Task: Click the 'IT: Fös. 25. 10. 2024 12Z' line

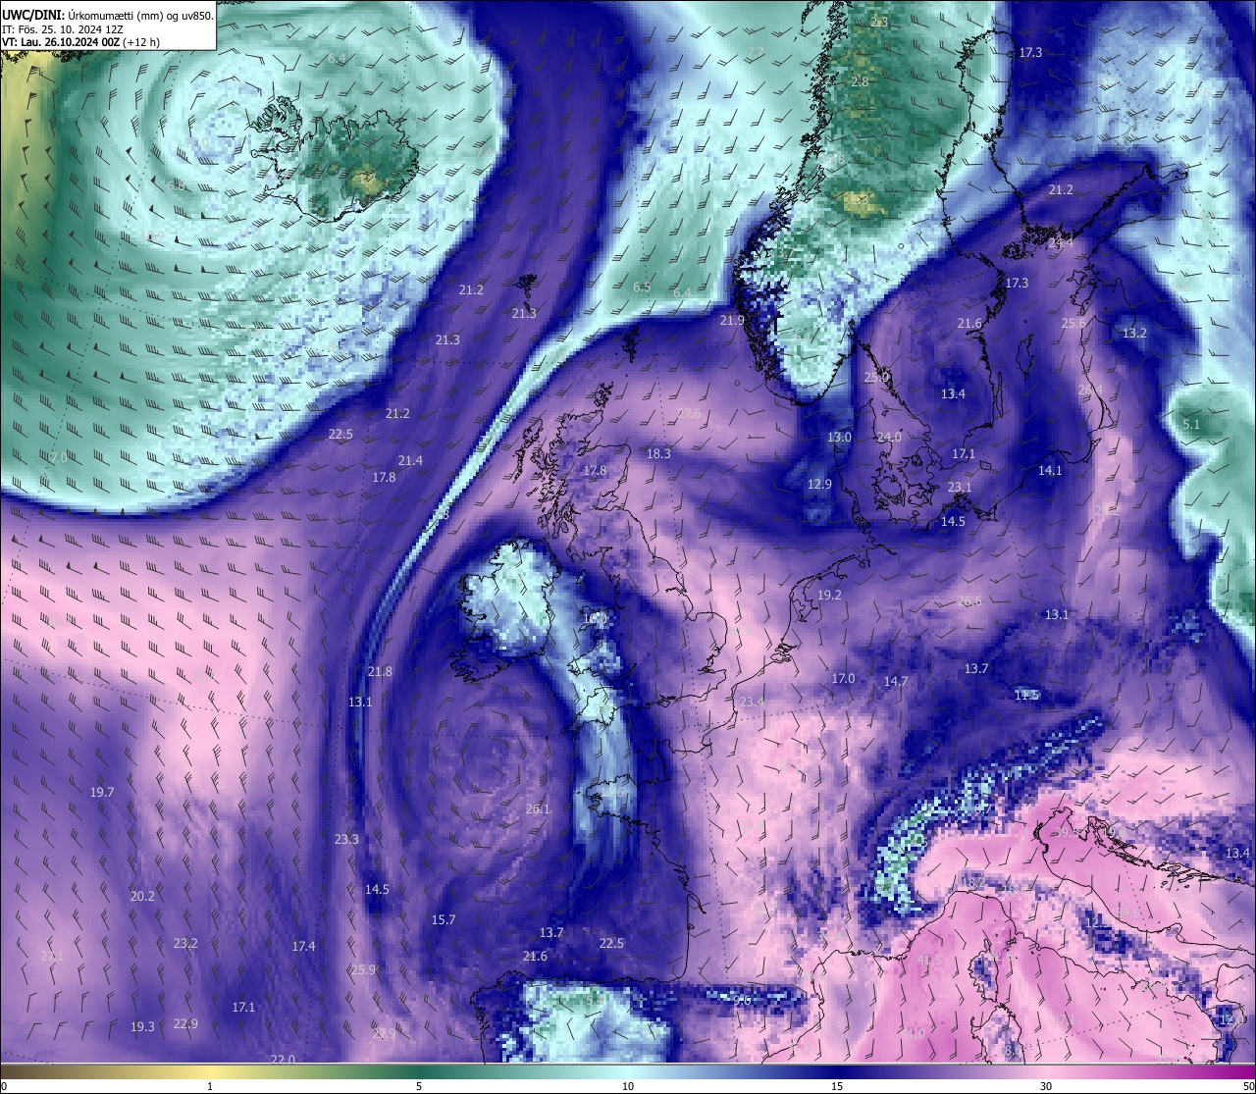Action: (62, 28)
